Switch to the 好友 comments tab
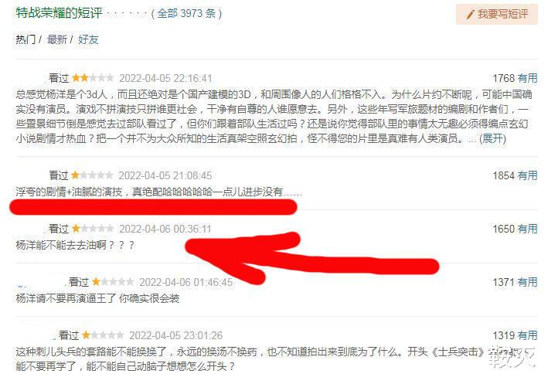 [88, 39]
